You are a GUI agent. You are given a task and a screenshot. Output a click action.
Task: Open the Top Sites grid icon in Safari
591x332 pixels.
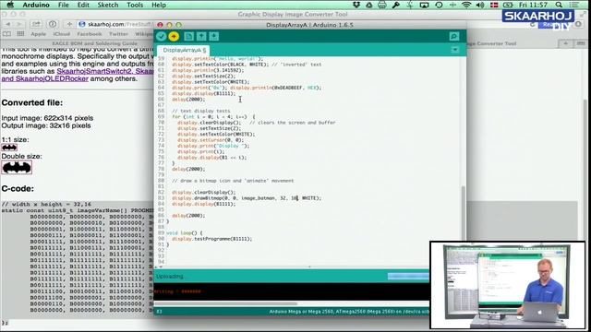click(x=20, y=34)
